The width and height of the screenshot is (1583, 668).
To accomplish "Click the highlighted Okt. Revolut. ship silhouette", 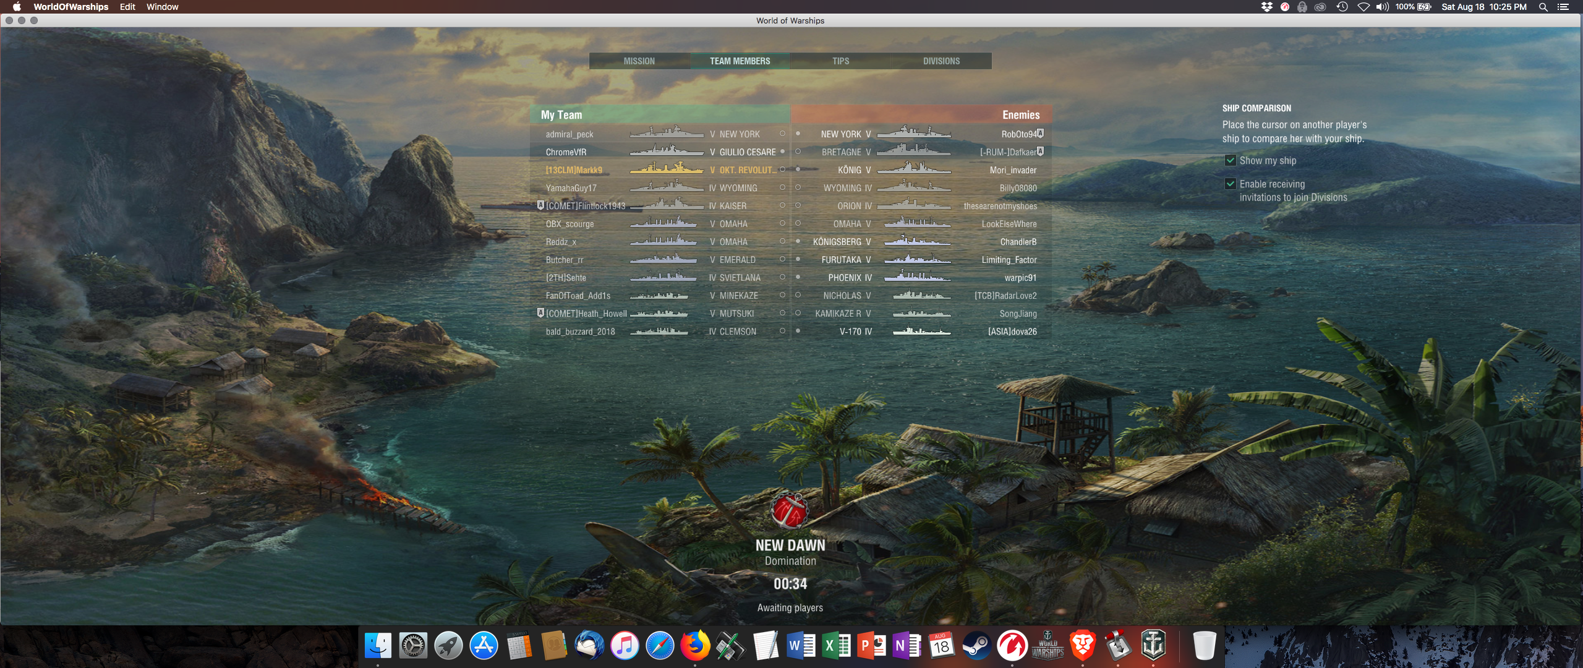I will 667,168.
